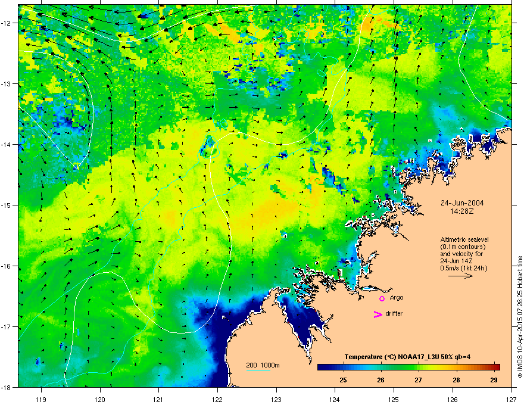Click the latitude axis label -15
Screen dimensions: 524x405
click(x=7, y=205)
